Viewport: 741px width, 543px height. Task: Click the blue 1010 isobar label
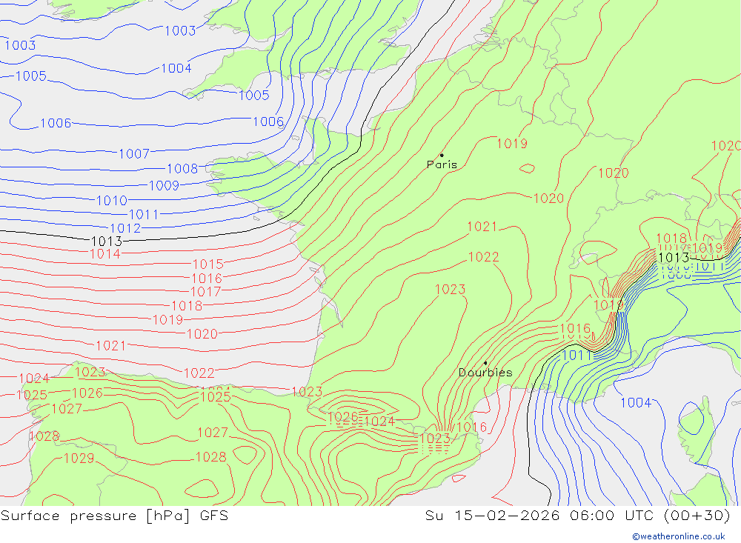(112, 201)
